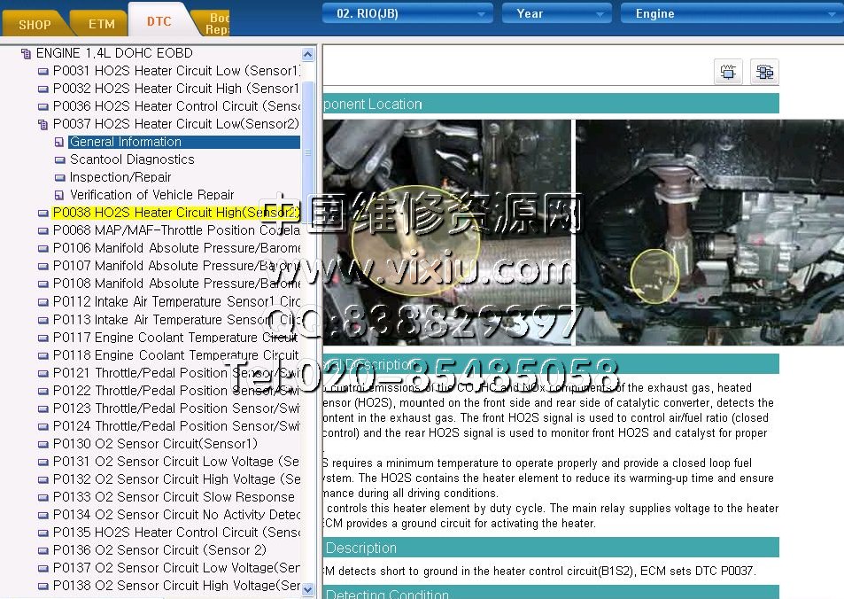The image size is (844, 599).
Task: Click the ENGINE 1.4L DOHC EOBD book icon
Action: (26, 53)
